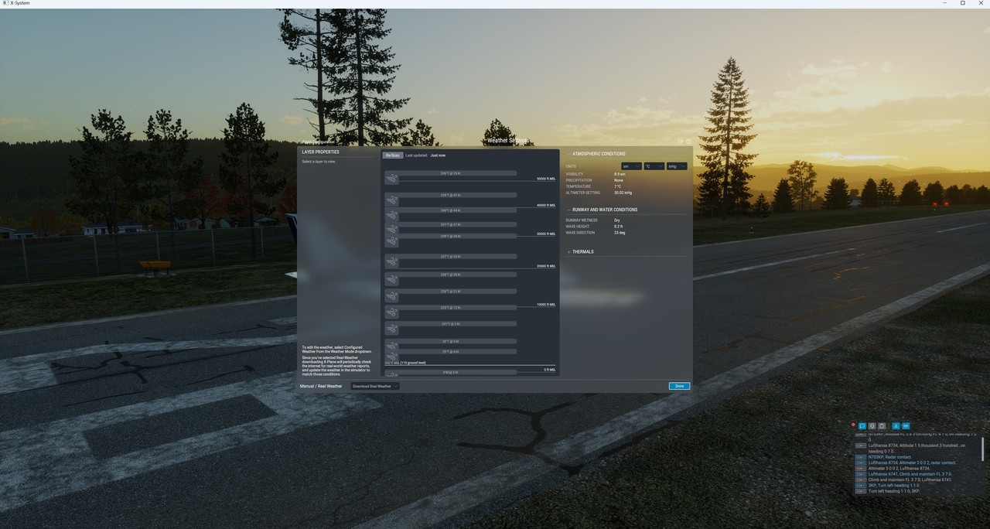Select the 235°T @ 47 kt wind layer icon
This screenshot has height=529, width=990.
tap(392, 200)
